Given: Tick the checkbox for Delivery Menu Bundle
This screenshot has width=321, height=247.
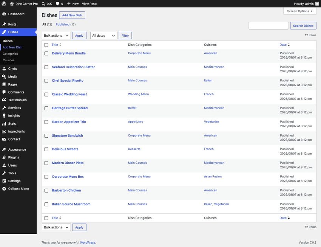Looking at the screenshot, I should pyautogui.click(x=46, y=53).
